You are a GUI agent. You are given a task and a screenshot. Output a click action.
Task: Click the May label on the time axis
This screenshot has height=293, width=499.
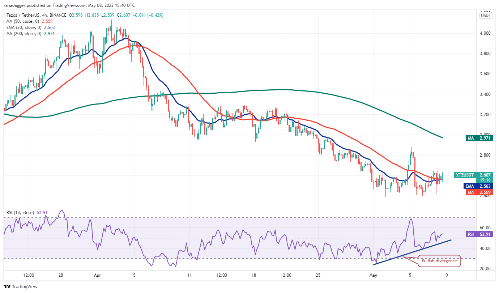tap(373, 275)
